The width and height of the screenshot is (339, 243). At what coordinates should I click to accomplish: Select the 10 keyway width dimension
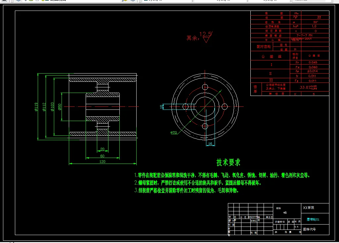coord(161,106)
